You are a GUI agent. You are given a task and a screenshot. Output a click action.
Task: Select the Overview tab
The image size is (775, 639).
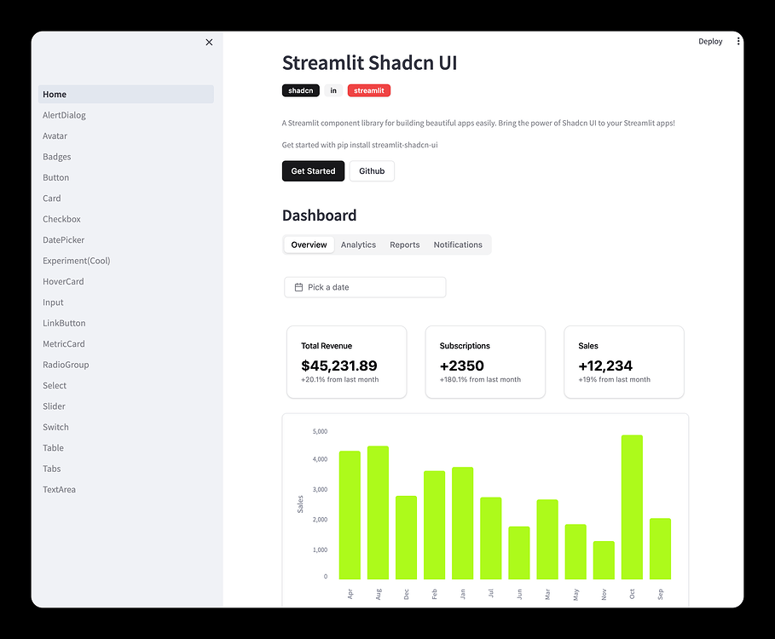coord(309,245)
